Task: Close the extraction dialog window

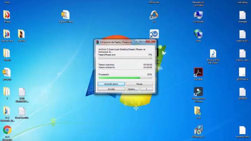Action: click(151, 42)
